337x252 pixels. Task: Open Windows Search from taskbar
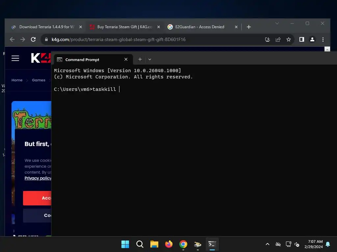click(x=140, y=244)
